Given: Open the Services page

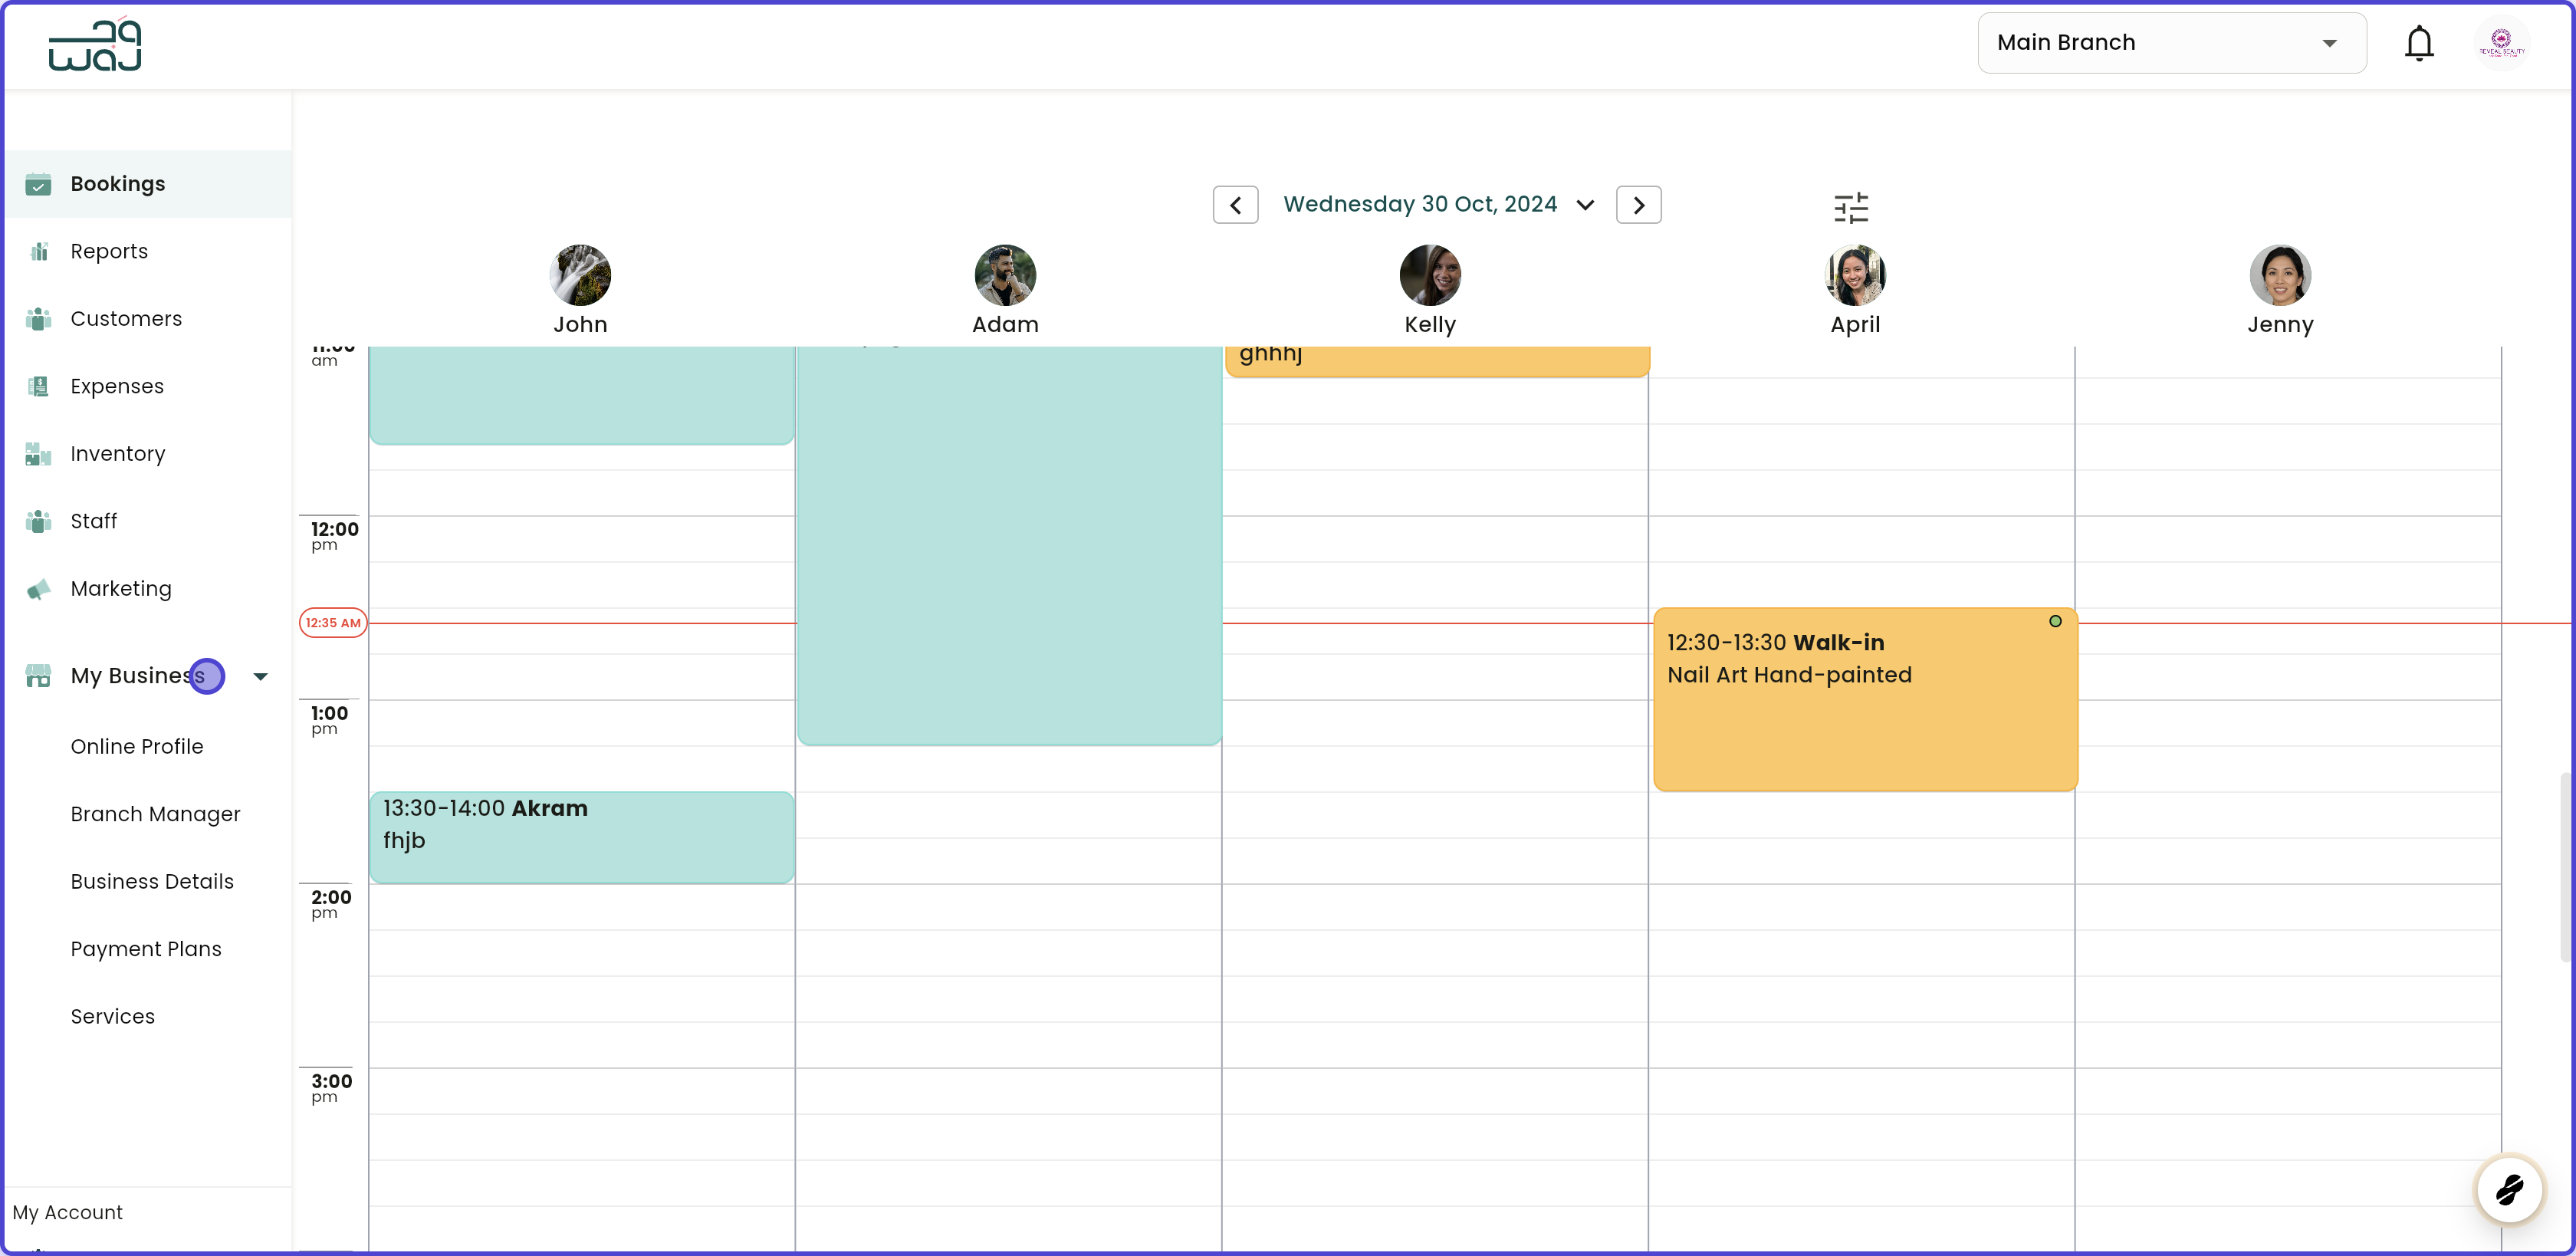Looking at the screenshot, I should point(112,1016).
